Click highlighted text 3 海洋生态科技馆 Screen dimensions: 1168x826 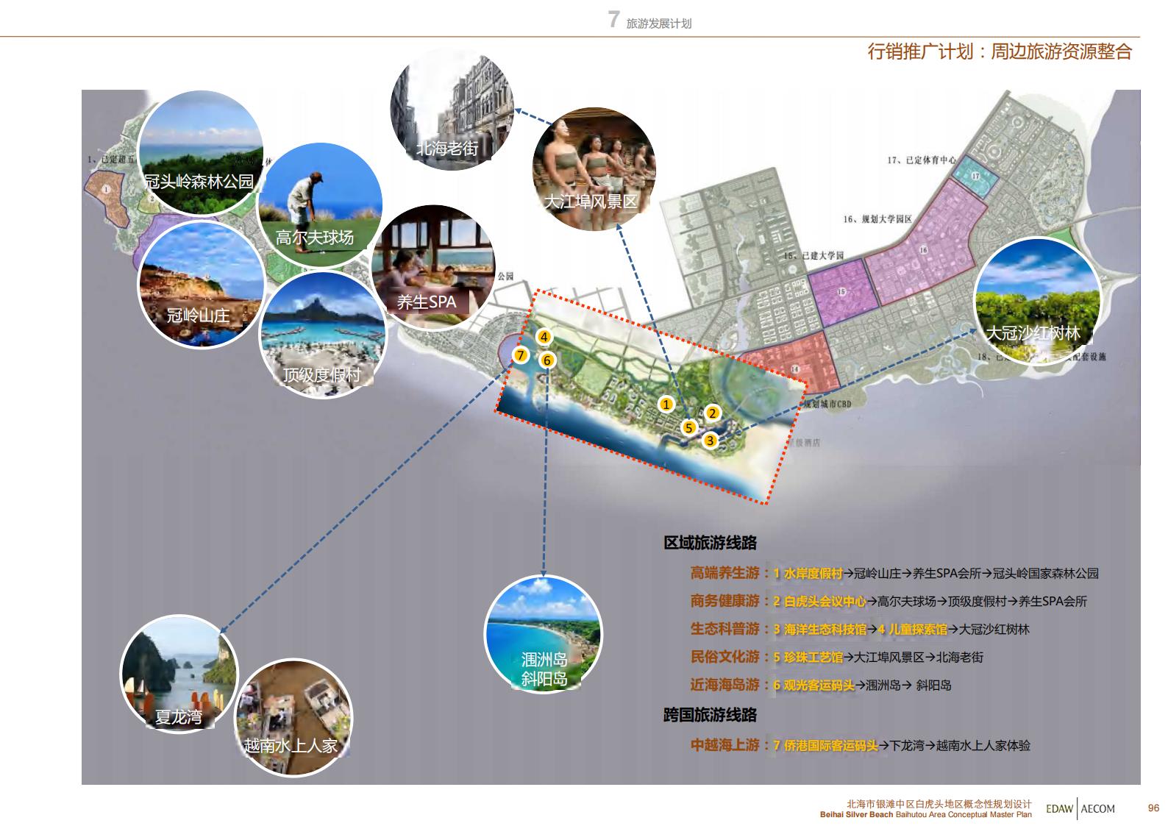(x=819, y=630)
